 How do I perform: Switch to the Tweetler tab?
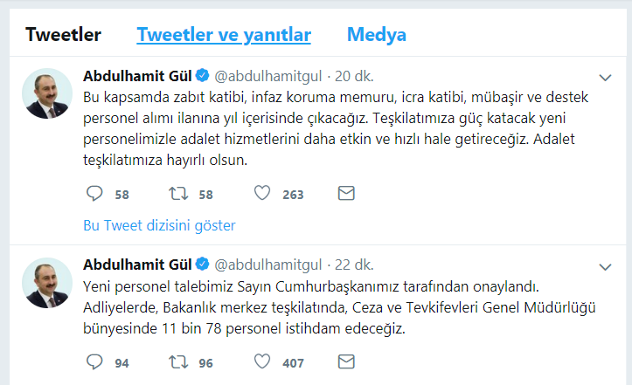[x=63, y=34]
